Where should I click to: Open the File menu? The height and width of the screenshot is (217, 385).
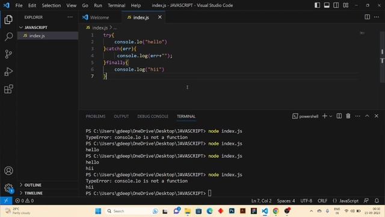click(19, 5)
